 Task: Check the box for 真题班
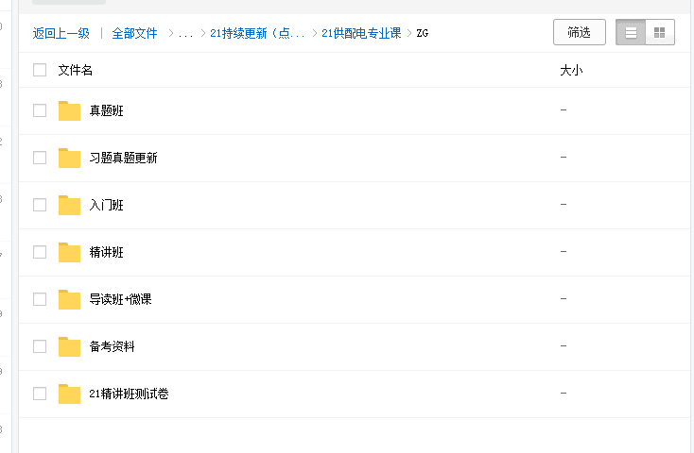pos(40,110)
